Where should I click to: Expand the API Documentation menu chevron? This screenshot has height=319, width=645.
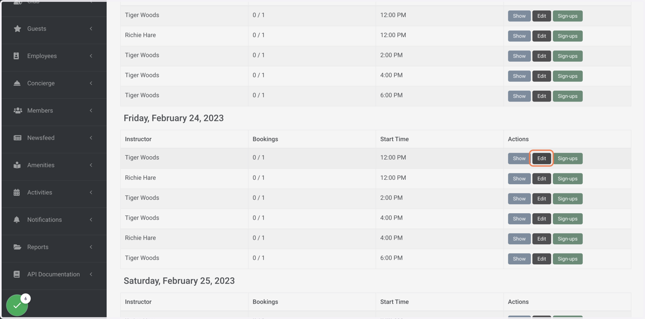pos(91,274)
